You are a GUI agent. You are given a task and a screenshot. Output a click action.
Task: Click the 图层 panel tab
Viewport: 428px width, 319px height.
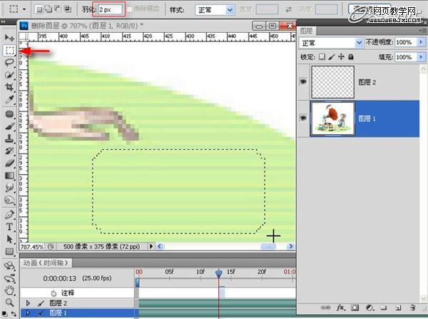click(307, 31)
